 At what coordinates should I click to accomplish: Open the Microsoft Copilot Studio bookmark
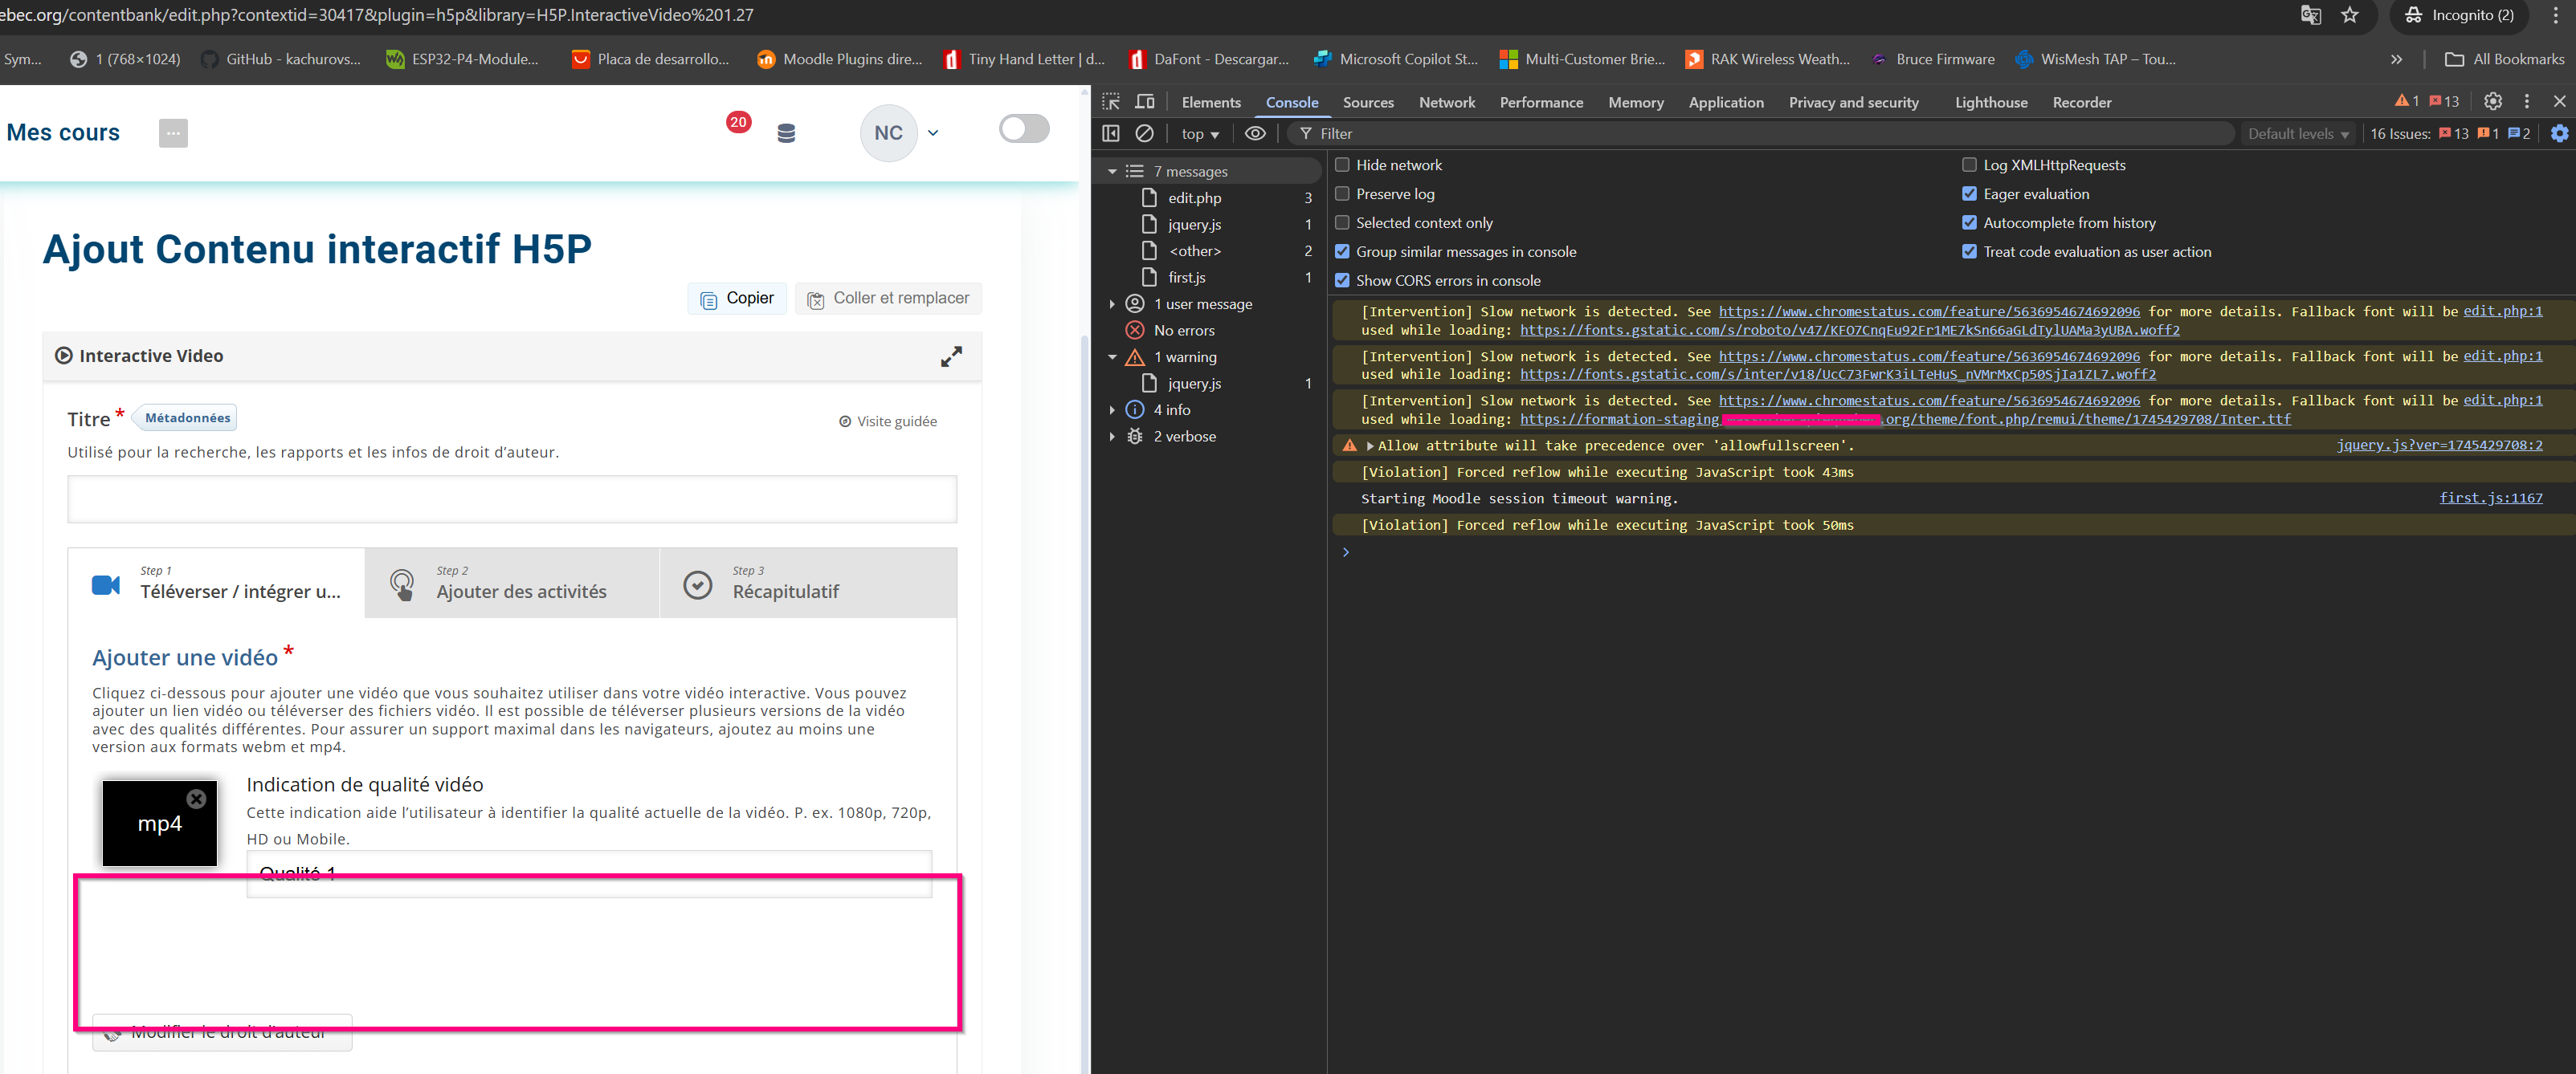pyautogui.click(x=1395, y=59)
